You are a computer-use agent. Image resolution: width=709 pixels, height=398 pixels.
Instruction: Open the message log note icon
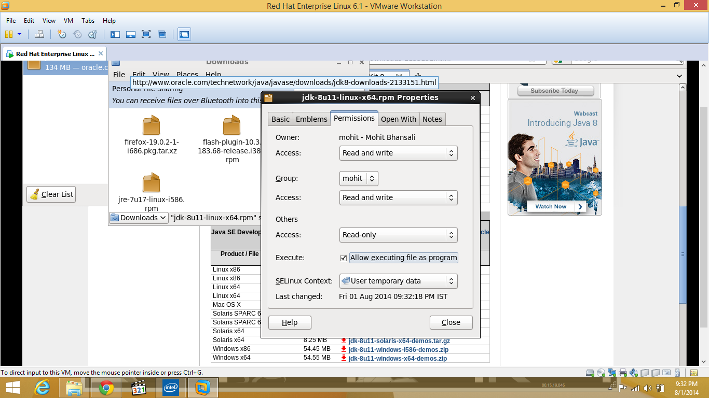[694, 373]
